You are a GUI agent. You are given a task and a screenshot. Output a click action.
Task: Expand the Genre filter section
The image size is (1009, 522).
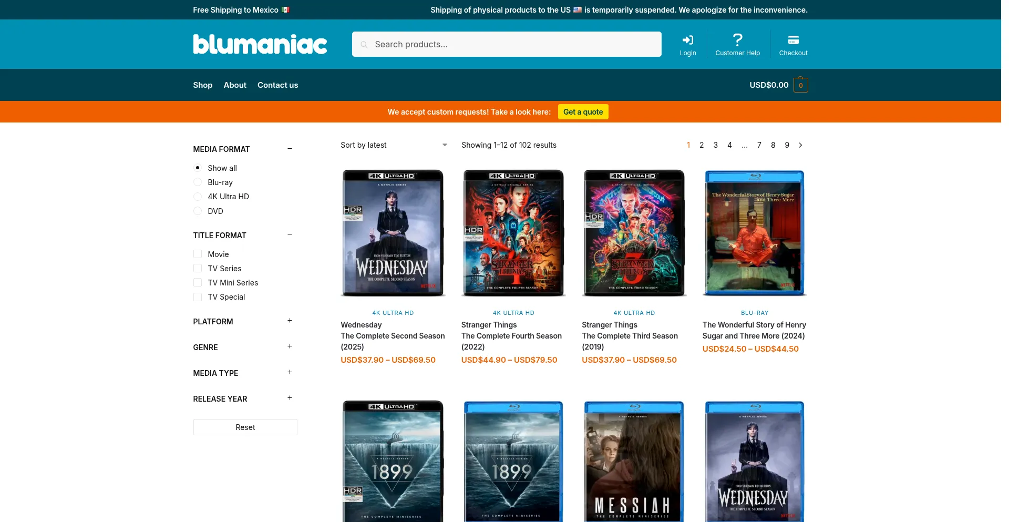click(x=290, y=346)
